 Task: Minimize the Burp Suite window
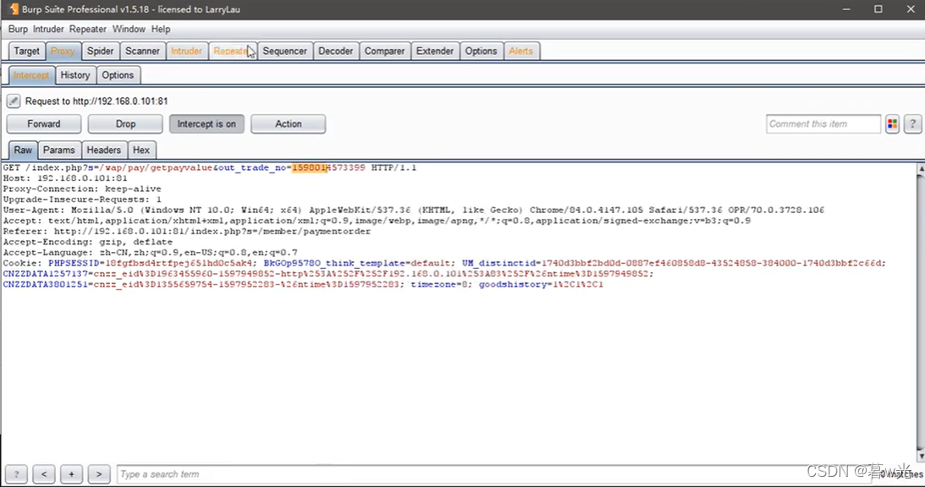click(x=846, y=9)
